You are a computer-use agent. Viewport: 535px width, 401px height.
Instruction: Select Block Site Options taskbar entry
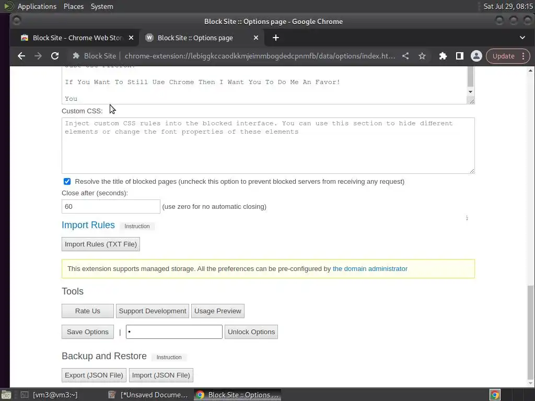pyautogui.click(x=238, y=395)
